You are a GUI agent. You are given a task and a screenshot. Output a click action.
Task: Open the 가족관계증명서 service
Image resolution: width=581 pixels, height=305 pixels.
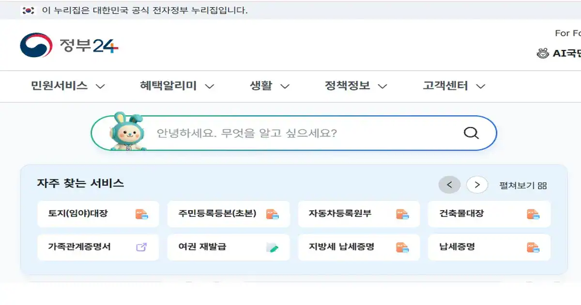click(98, 247)
